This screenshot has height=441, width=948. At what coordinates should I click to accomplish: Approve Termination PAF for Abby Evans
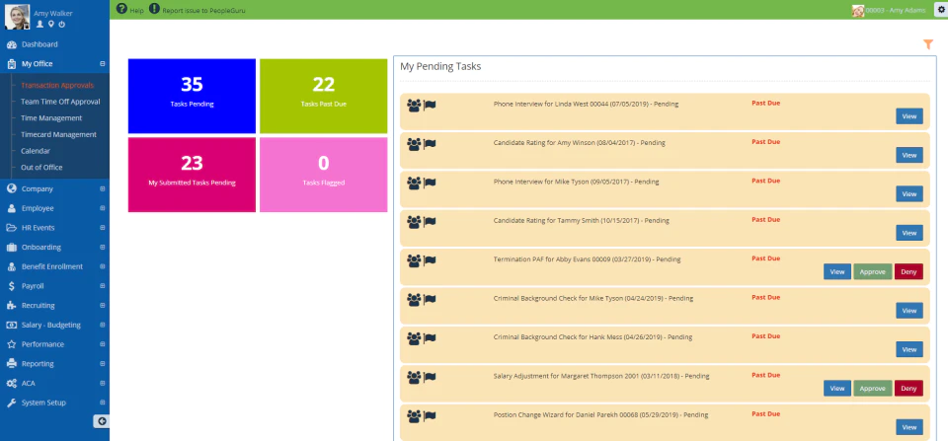pos(872,272)
